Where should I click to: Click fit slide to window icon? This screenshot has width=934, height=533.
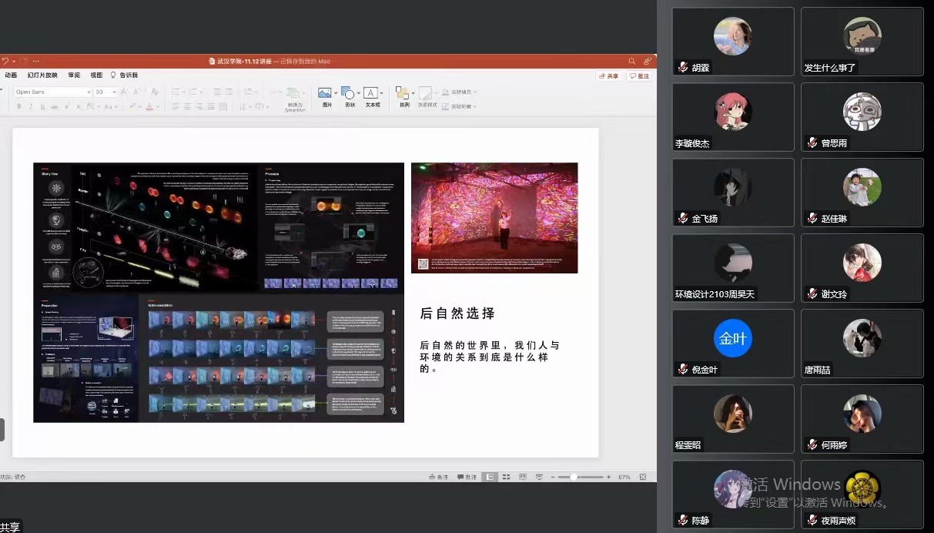[x=643, y=478]
